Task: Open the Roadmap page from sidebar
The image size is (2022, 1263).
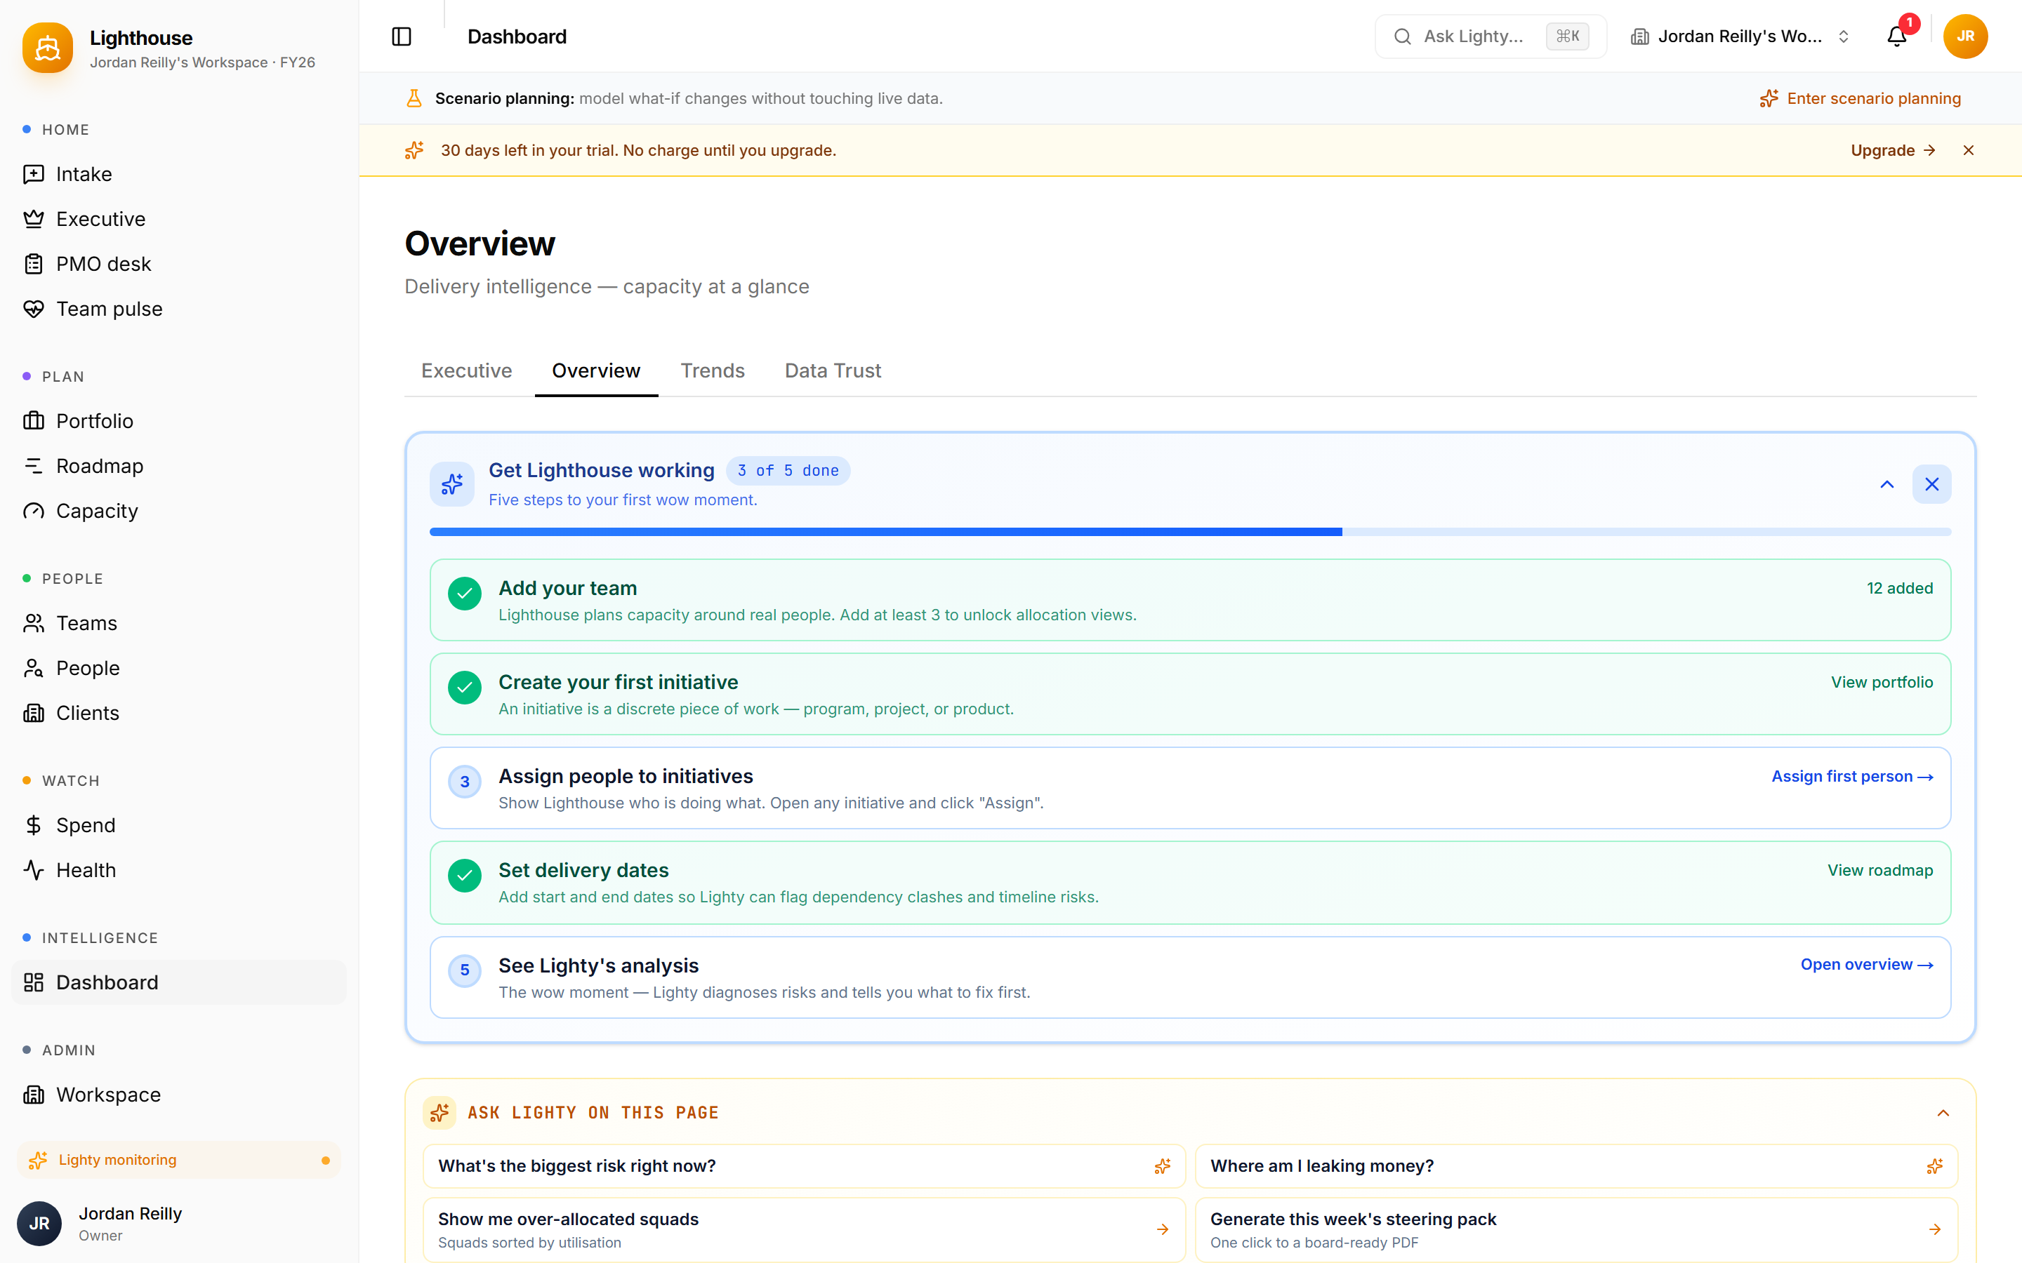Action: tap(179, 466)
